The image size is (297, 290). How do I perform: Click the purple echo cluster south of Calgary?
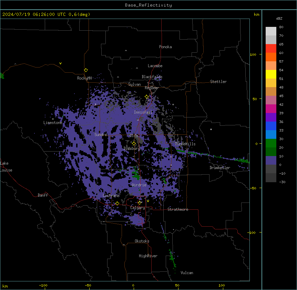pyautogui.click(x=138, y=220)
